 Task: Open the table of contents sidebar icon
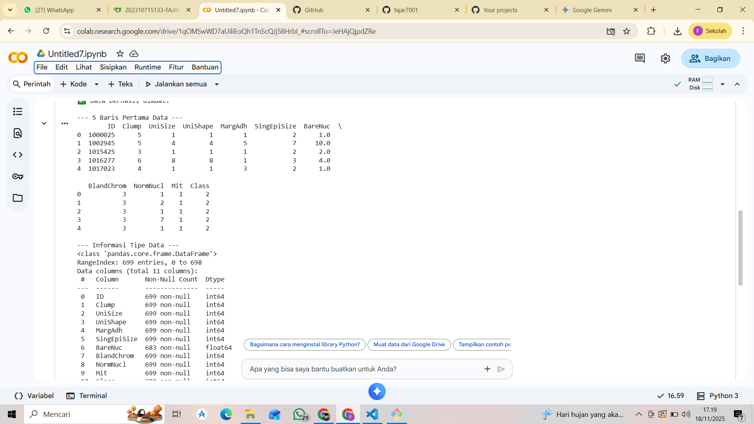tap(18, 112)
